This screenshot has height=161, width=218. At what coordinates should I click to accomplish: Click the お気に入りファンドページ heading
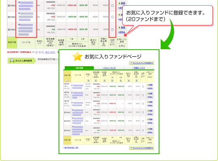(x=113, y=56)
